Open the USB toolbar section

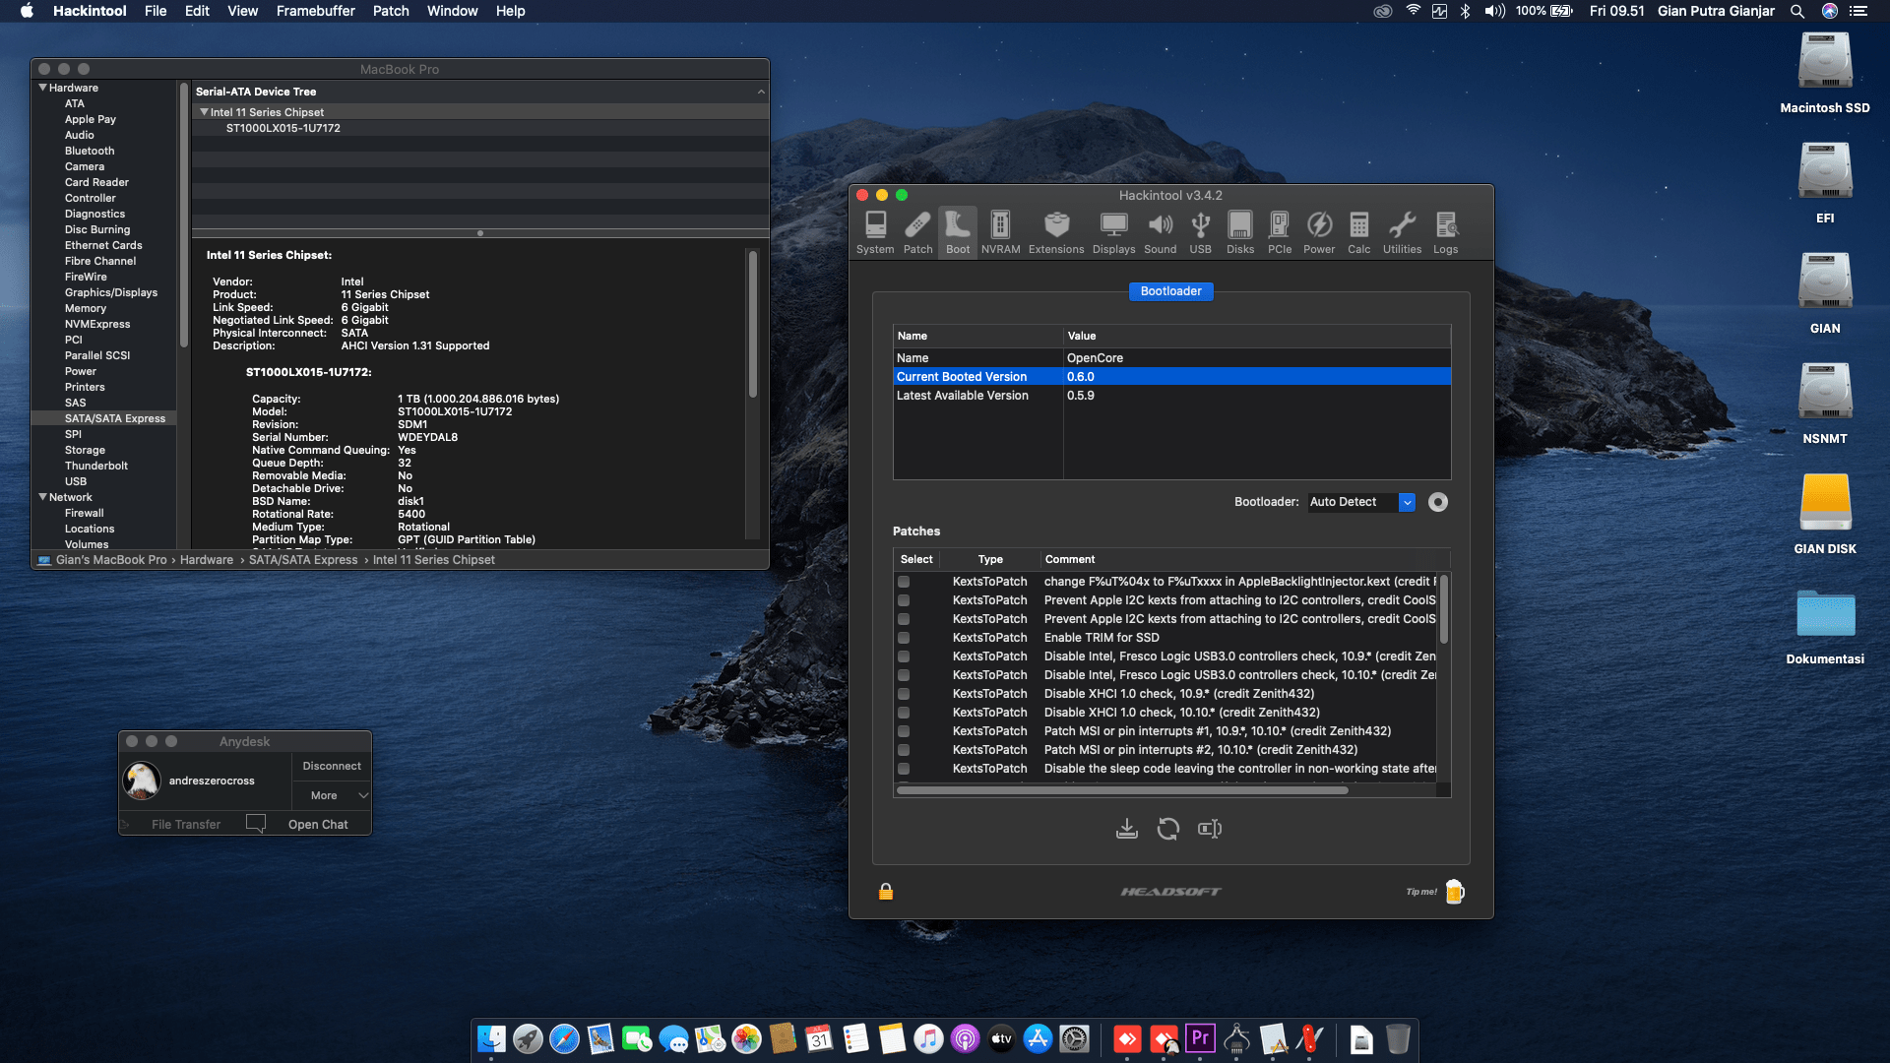(1200, 232)
